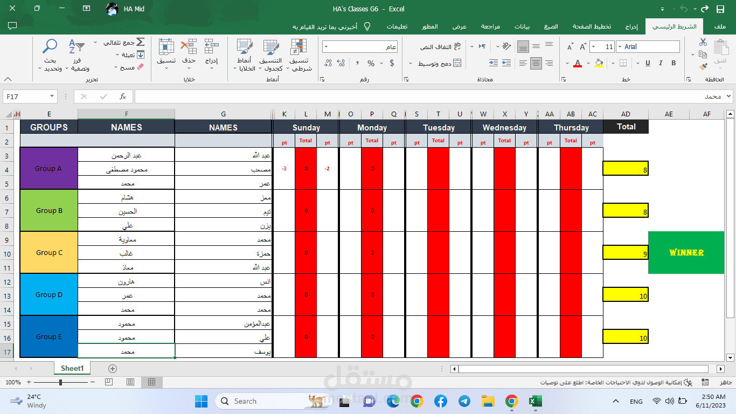Switch to Insert tab (إدراج)
Screen dimensions: 736x414
tap(631, 26)
